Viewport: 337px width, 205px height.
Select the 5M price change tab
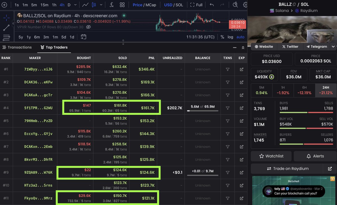click(x=261, y=90)
